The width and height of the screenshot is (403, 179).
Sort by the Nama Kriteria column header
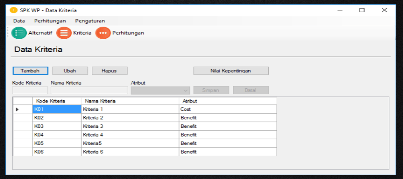(x=130, y=101)
